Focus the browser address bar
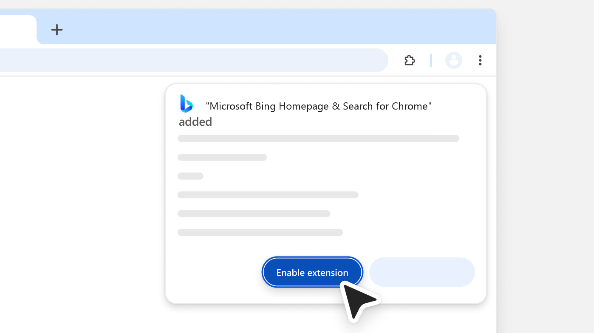 (194, 60)
